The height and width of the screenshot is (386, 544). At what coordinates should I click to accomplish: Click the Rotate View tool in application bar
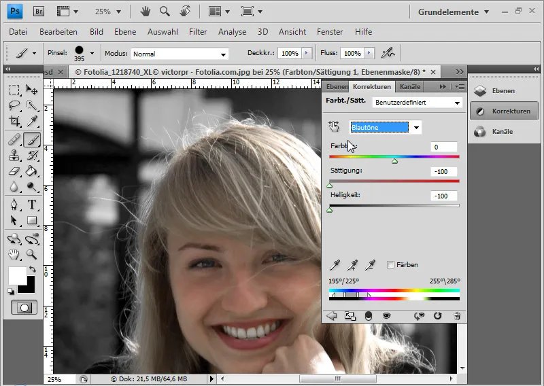point(185,12)
